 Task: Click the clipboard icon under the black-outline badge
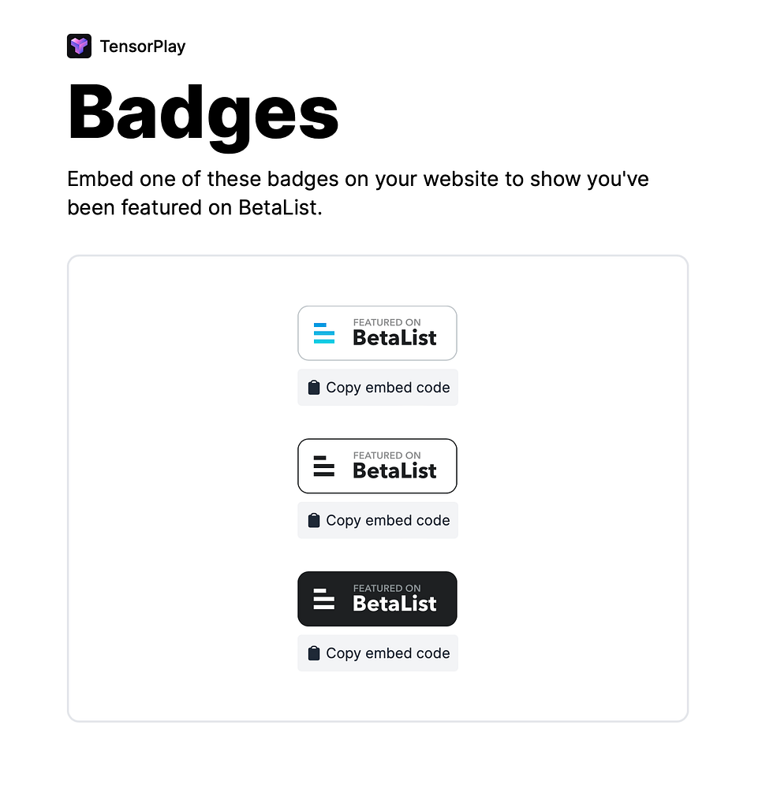314,520
